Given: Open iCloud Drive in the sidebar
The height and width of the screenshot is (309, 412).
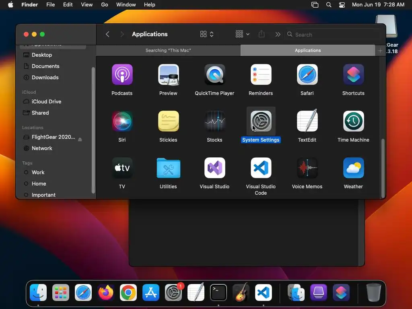Looking at the screenshot, I should (53, 102).
